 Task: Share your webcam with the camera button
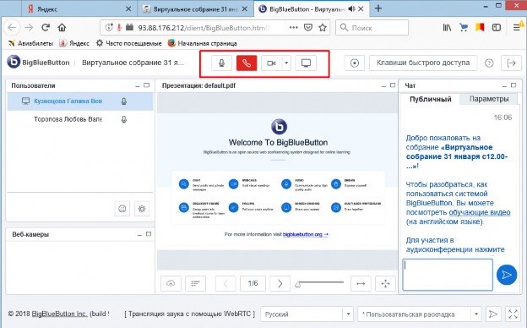[271, 63]
